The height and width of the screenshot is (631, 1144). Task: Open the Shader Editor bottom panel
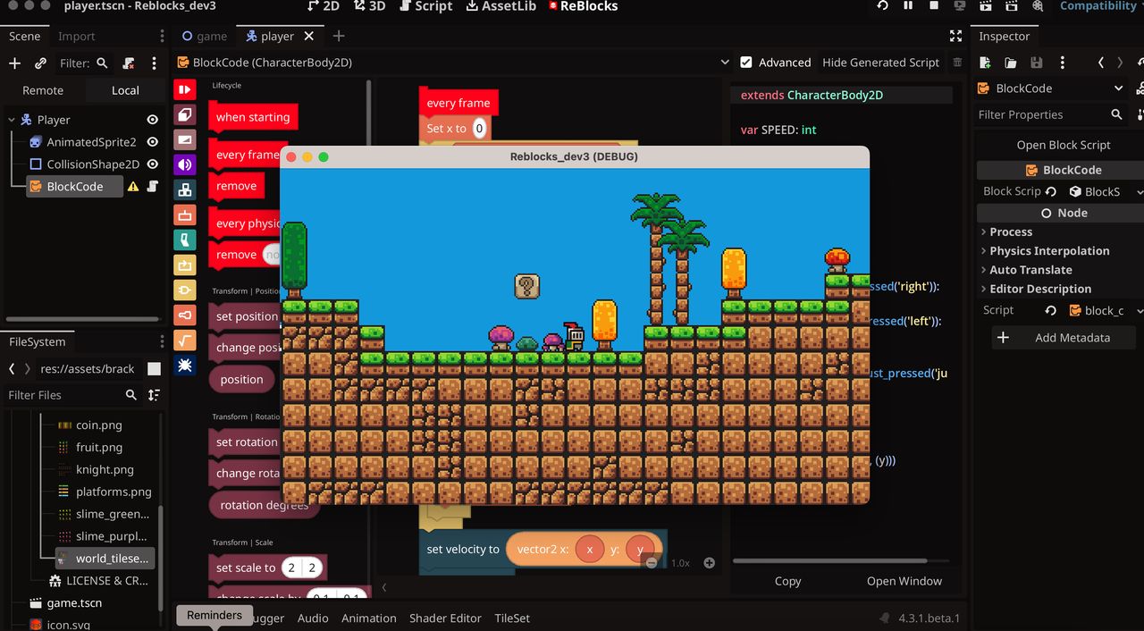coord(445,618)
